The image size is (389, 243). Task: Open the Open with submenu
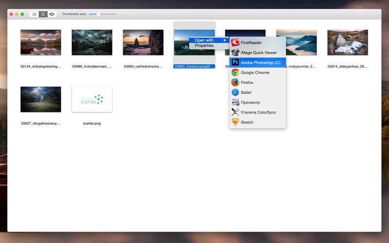tap(209, 40)
